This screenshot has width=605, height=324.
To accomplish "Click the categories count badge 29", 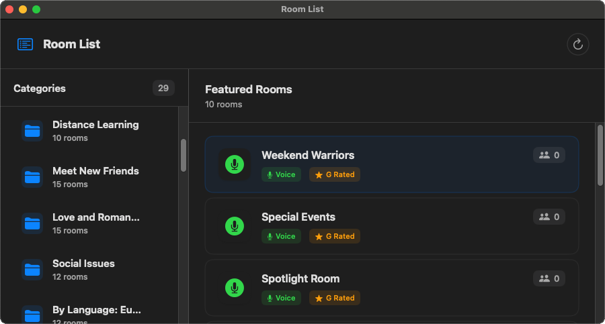I will (163, 89).
